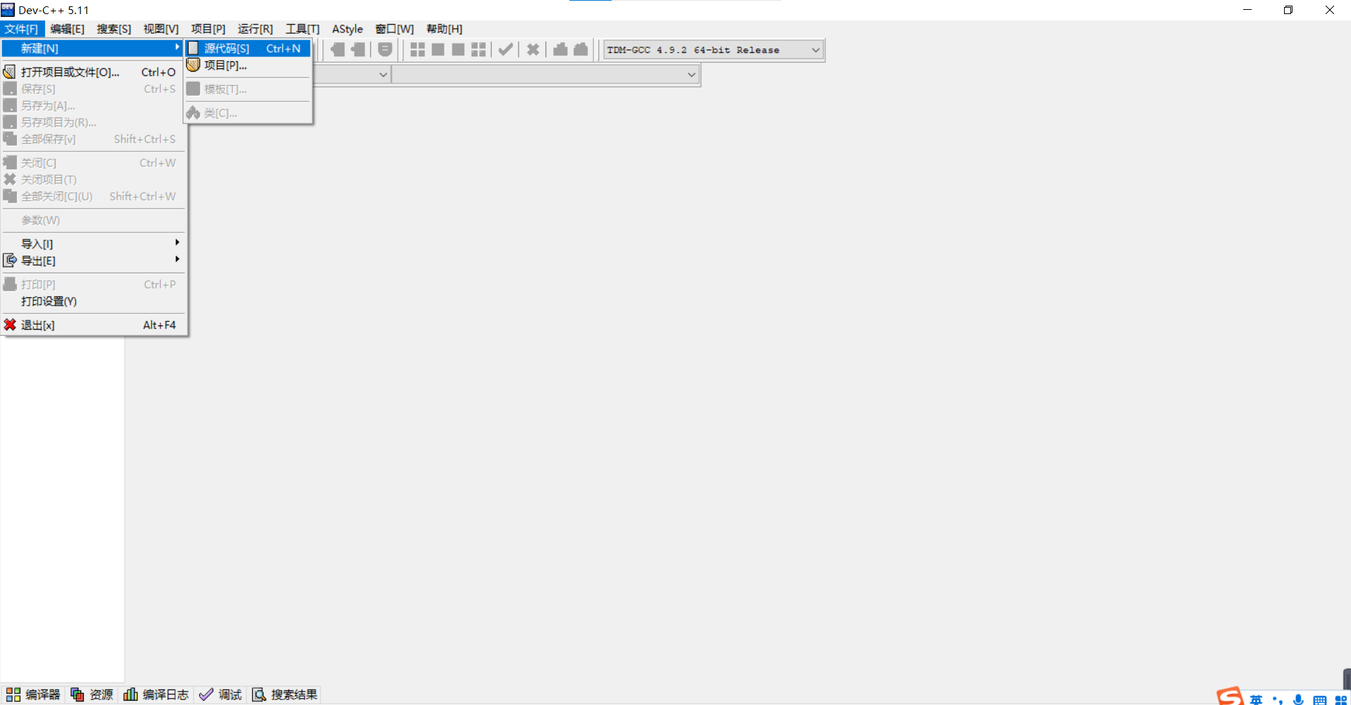Open the 运行[R] menu

coord(255,29)
